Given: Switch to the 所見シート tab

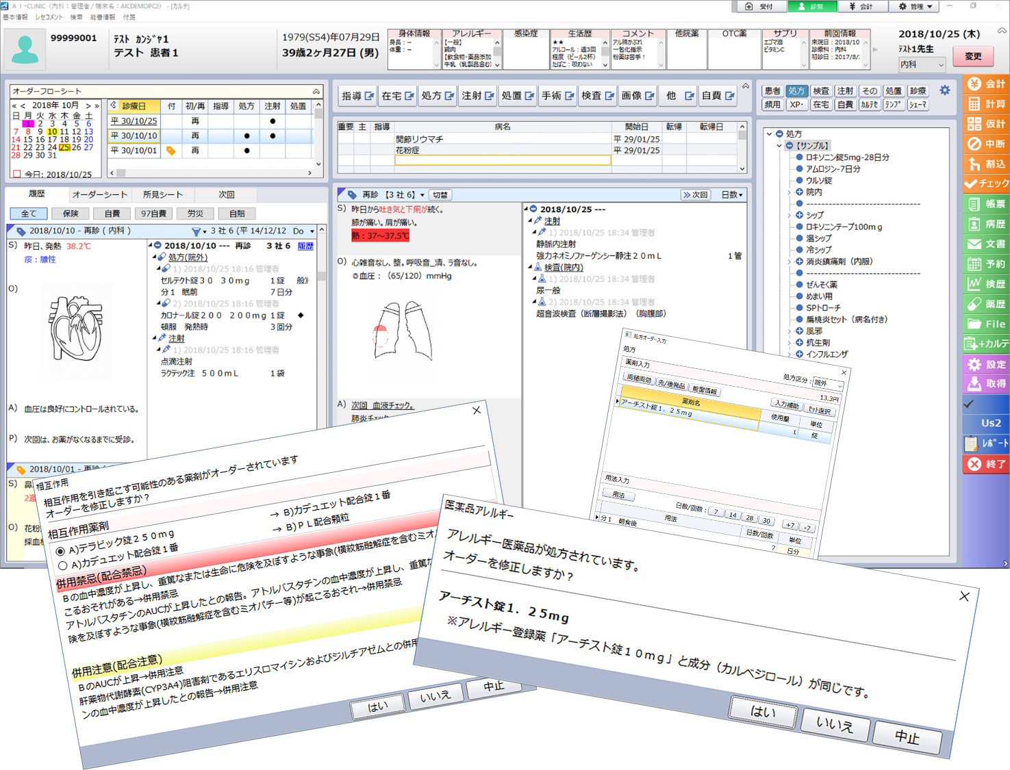Looking at the screenshot, I should tap(163, 194).
